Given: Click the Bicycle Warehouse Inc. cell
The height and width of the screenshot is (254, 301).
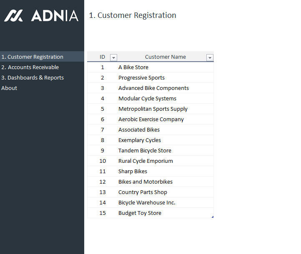Looking at the screenshot, I should tap(147, 203).
